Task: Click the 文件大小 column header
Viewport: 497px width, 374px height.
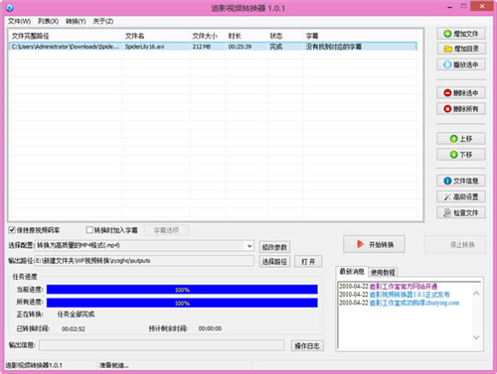Action: point(205,36)
